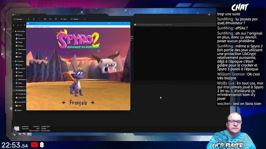Open the Nouveau dropdown in Explorer toolbar
Viewport: 266px width, 149px height.
[18, 19]
